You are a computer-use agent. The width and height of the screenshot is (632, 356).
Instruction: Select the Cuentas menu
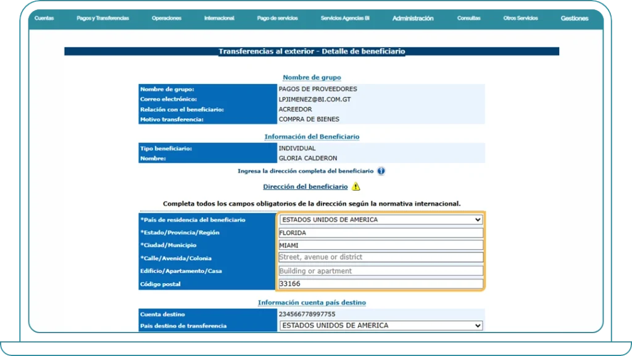[44, 19]
